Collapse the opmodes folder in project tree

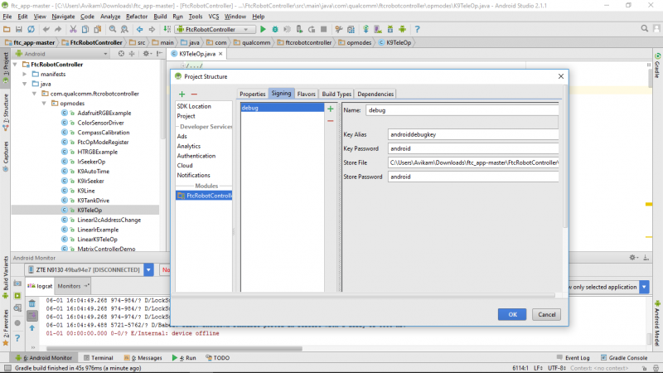44,104
